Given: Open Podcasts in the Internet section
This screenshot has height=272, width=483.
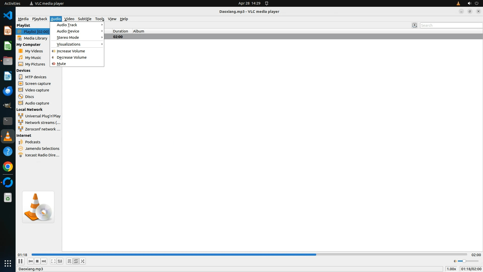Looking at the screenshot, I should 33,142.
